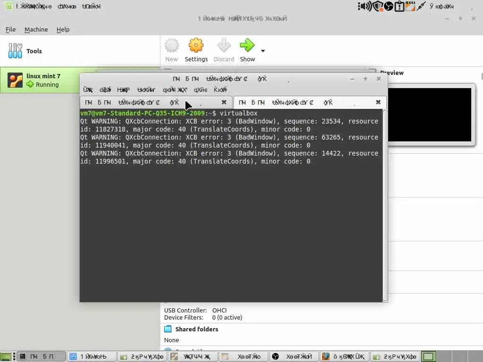The image size is (483, 362).
Task: Click the virtualbox command in terminal
Action: (239, 113)
